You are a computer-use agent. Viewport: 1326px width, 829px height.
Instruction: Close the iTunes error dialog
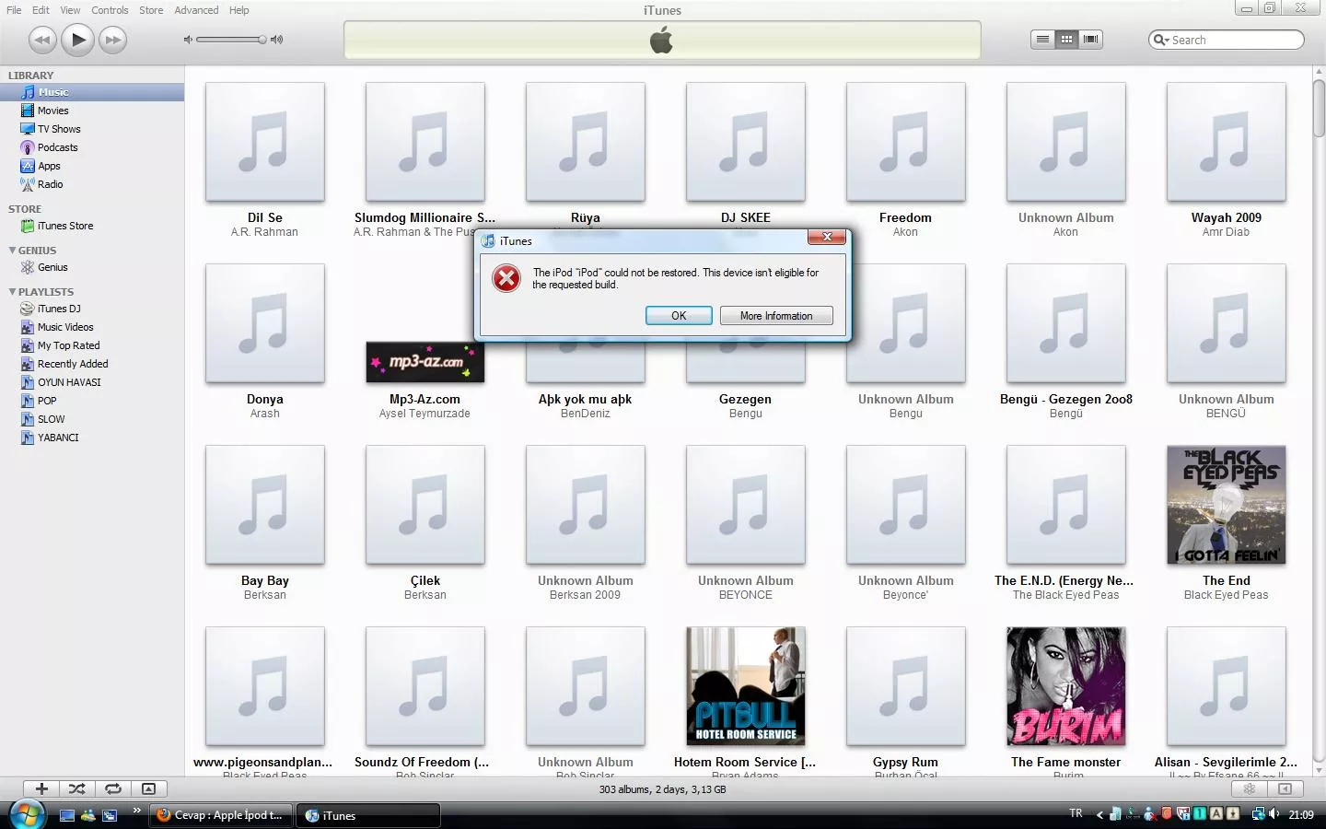pos(827,238)
